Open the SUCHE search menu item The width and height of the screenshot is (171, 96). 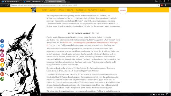(102, 10)
